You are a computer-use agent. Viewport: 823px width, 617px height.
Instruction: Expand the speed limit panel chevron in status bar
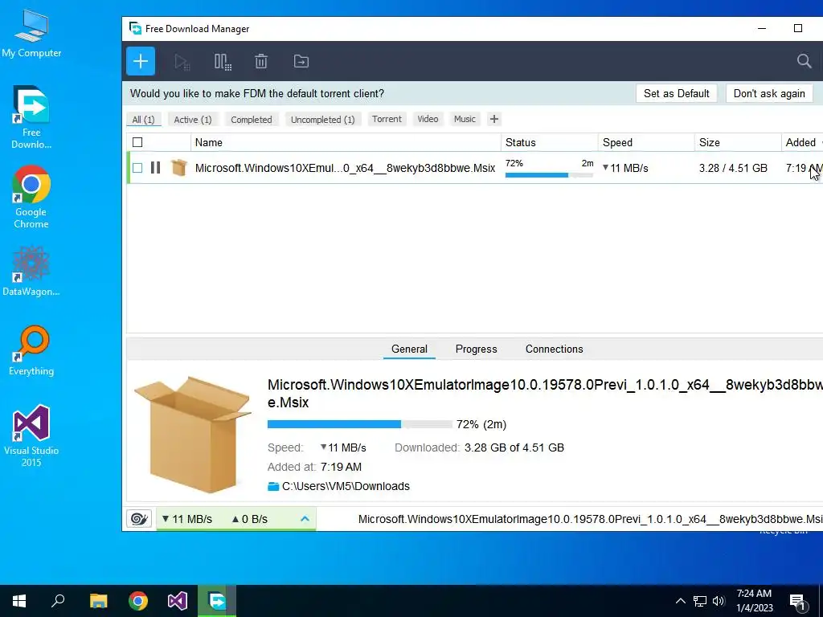305,519
